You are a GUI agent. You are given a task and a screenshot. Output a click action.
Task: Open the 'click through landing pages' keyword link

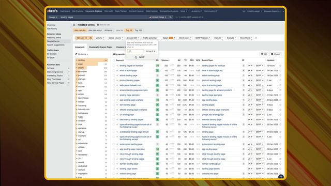pyautogui.click(x=132, y=159)
